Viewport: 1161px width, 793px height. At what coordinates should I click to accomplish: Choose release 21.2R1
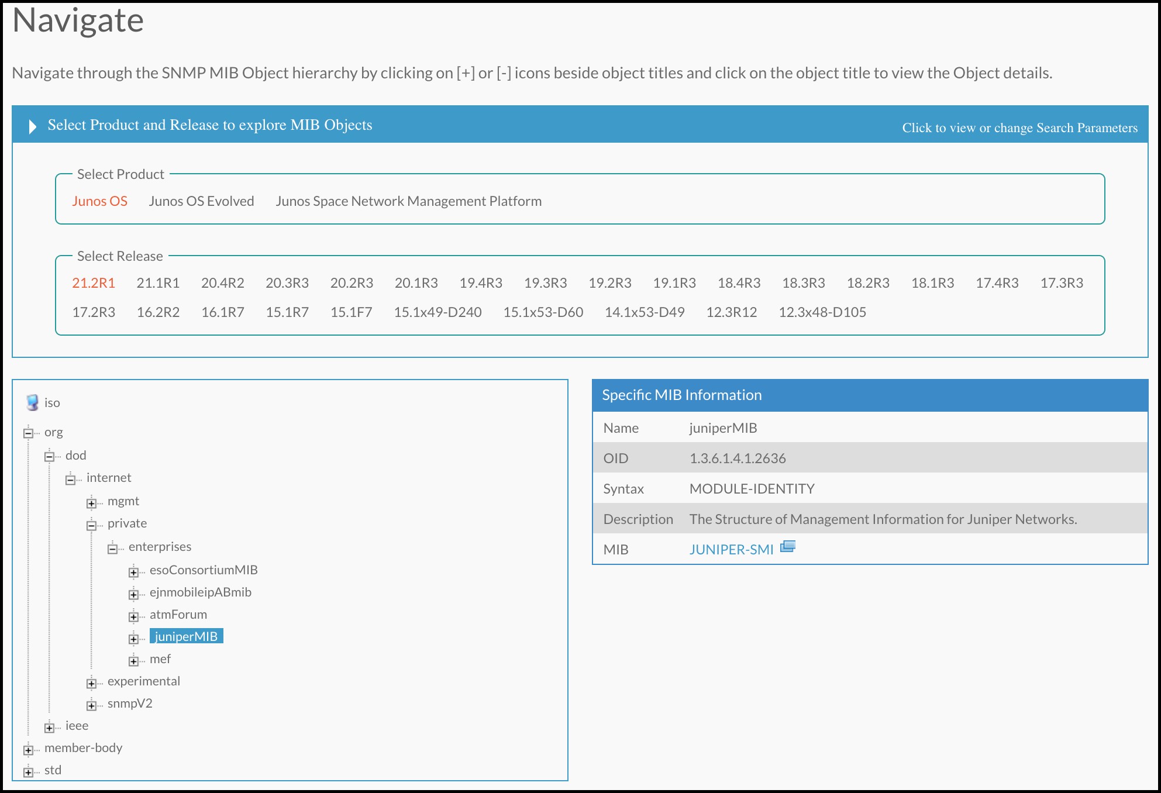coord(94,283)
